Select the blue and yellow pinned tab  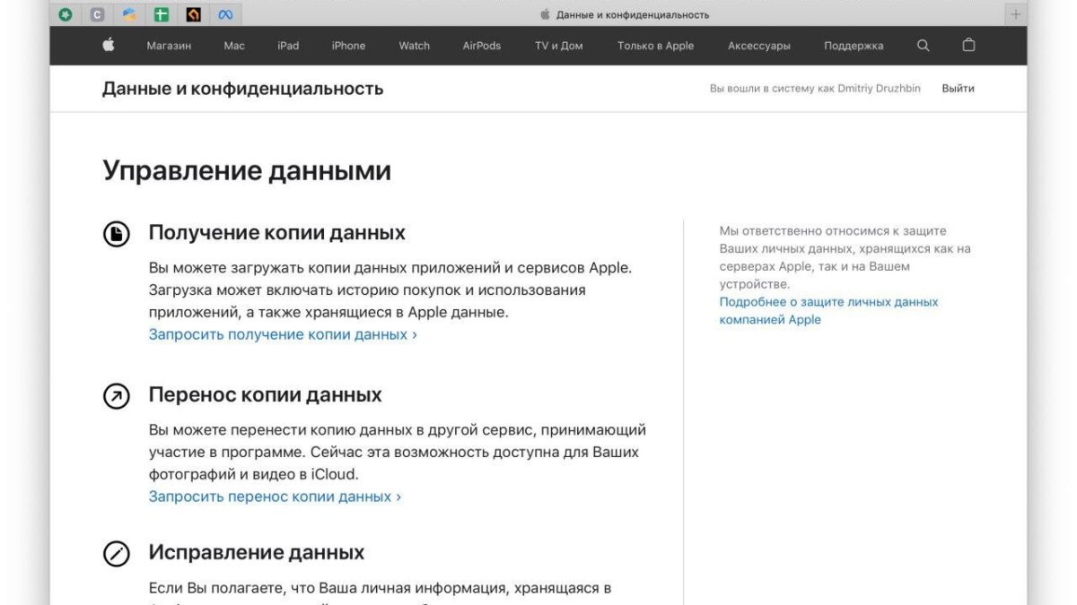128,14
